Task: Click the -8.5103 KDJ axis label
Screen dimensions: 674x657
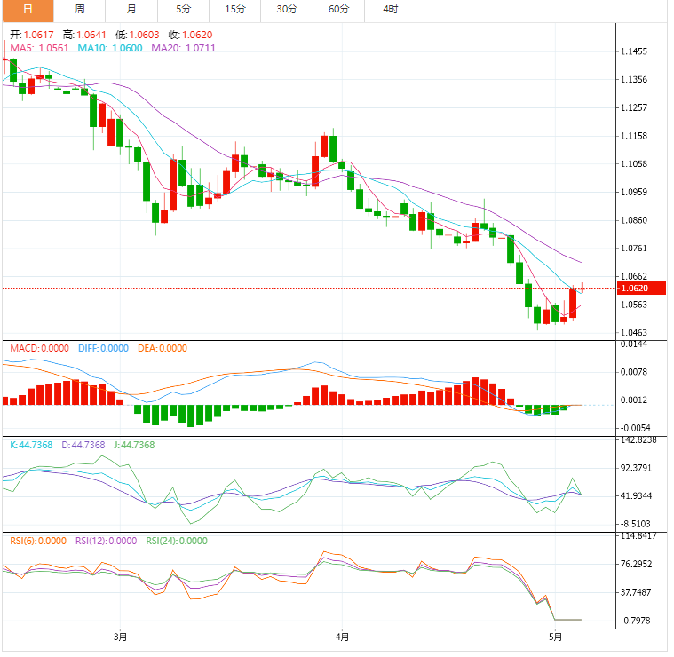Action: [x=636, y=524]
